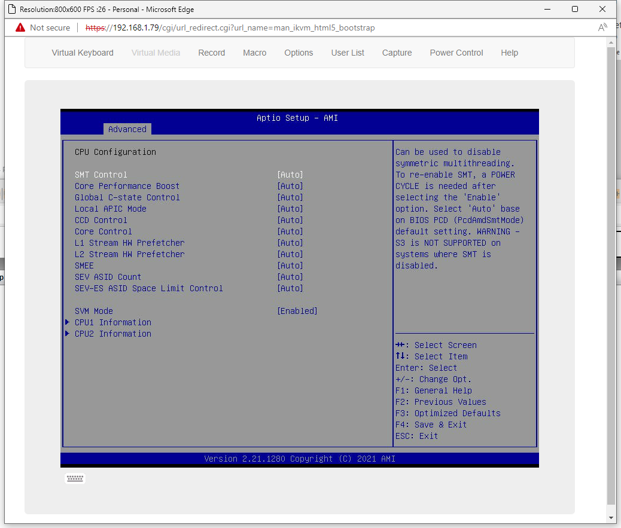Select SMT Control setting
The image size is (621, 528).
pyautogui.click(x=101, y=175)
